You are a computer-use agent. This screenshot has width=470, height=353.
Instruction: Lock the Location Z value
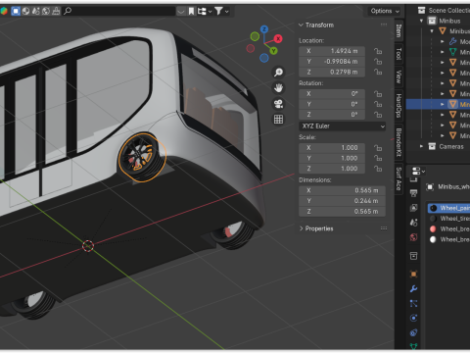click(378, 73)
